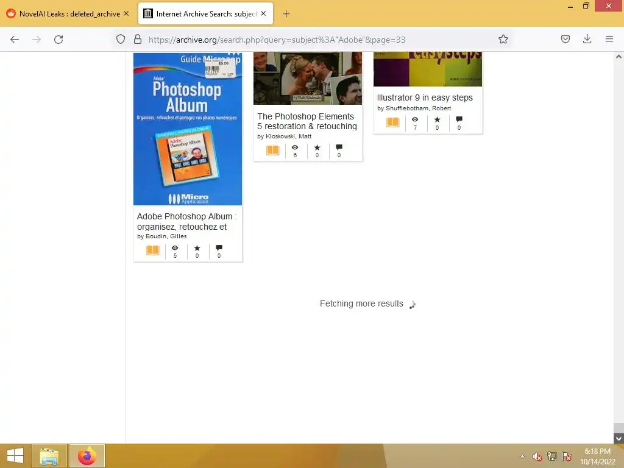Click the browser Forward arrow

(x=37, y=40)
